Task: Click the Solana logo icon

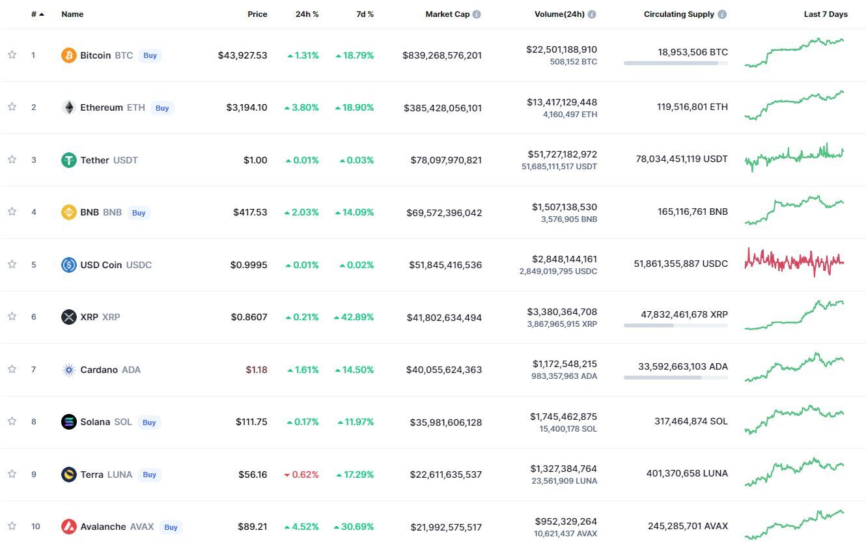Action: pos(68,422)
